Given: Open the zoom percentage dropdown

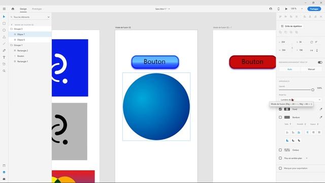Looking at the screenshot, I should click(302, 9).
